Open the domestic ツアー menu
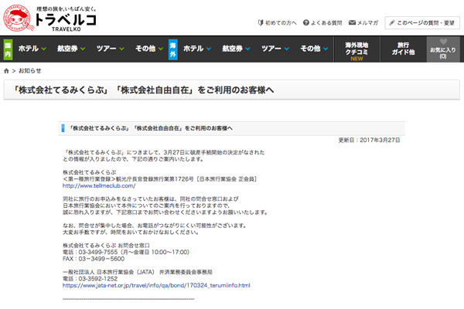464x309 pixels. [x=106, y=49]
